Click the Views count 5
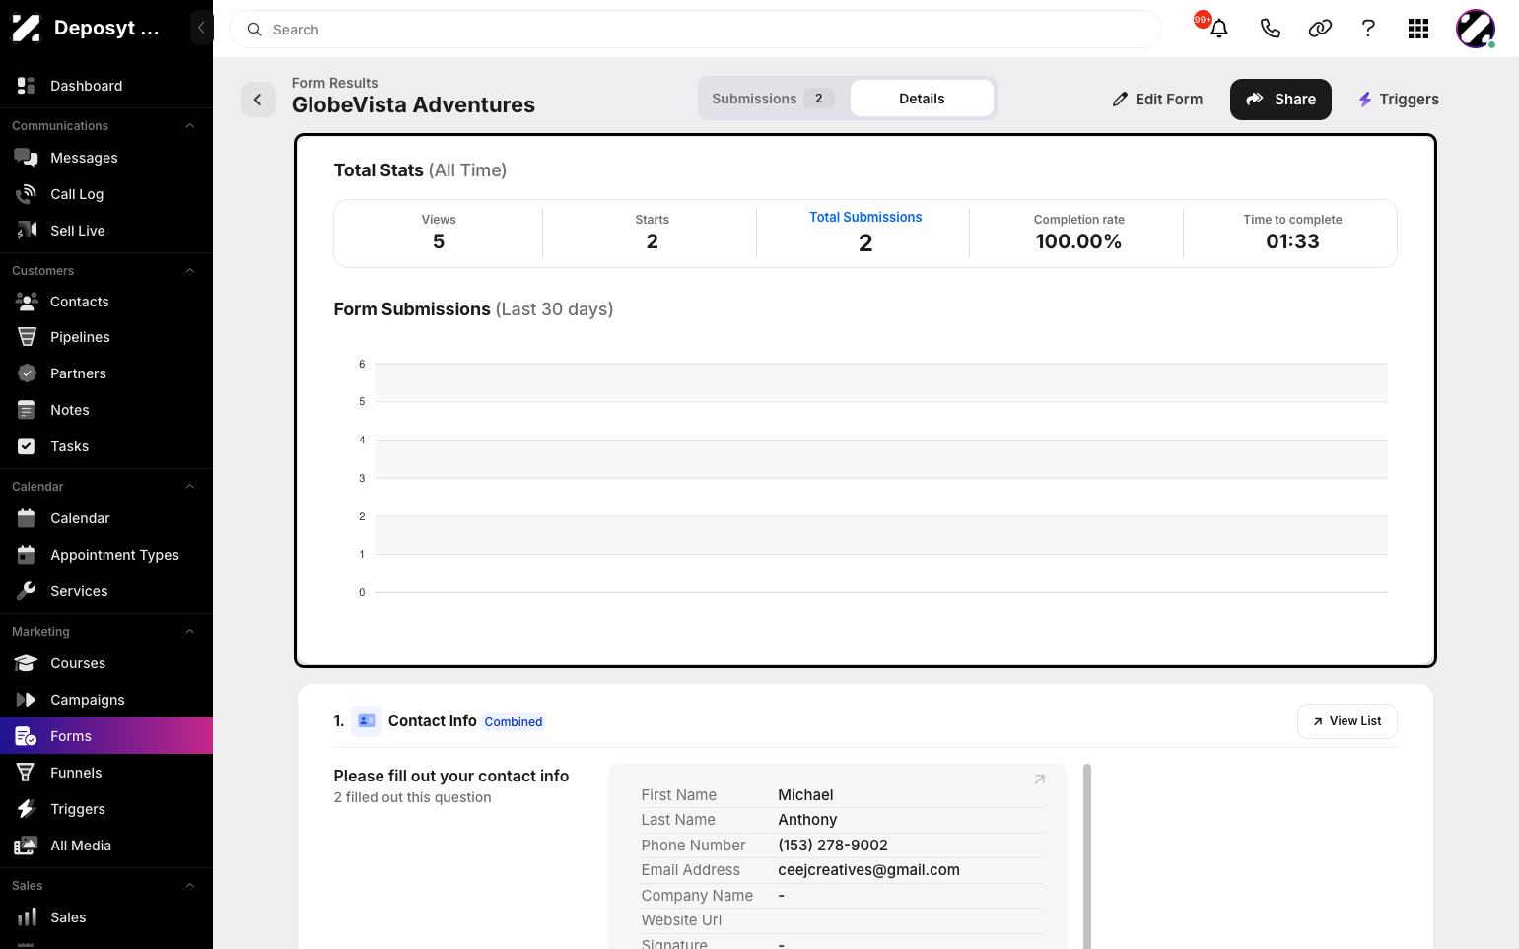This screenshot has height=949, width=1519. [439, 241]
